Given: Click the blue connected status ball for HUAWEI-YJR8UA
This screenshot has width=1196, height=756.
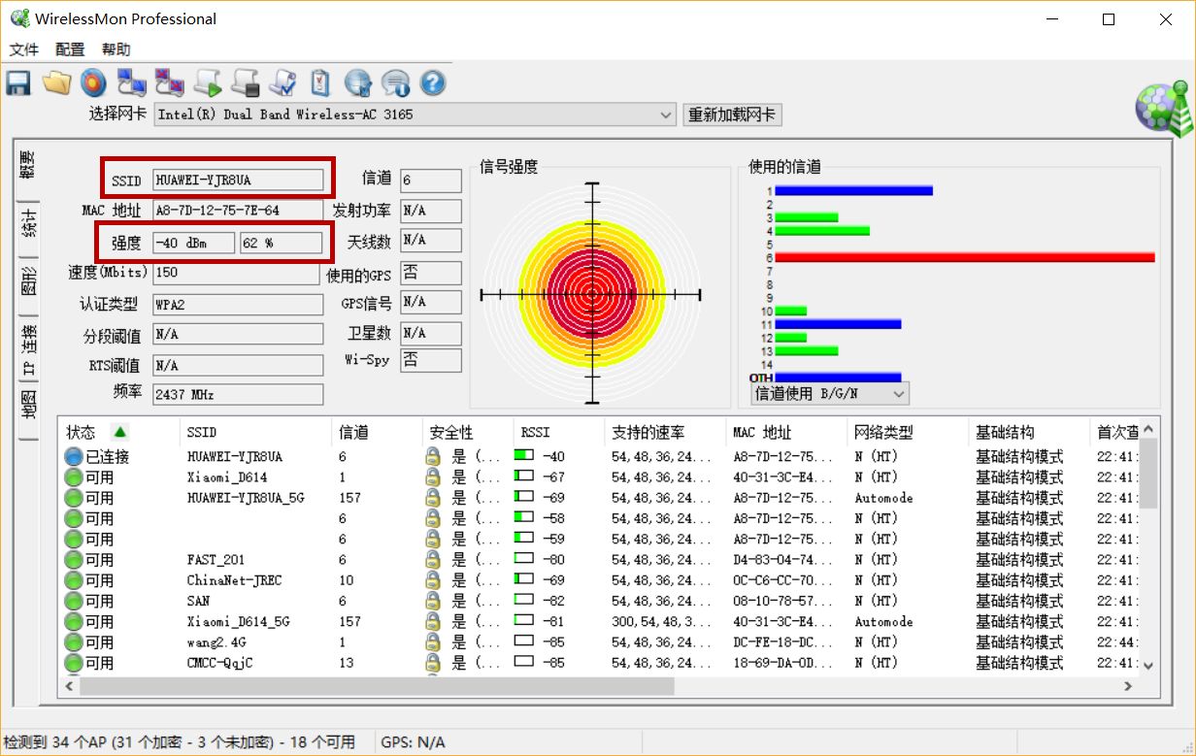Looking at the screenshot, I should (74, 456).
